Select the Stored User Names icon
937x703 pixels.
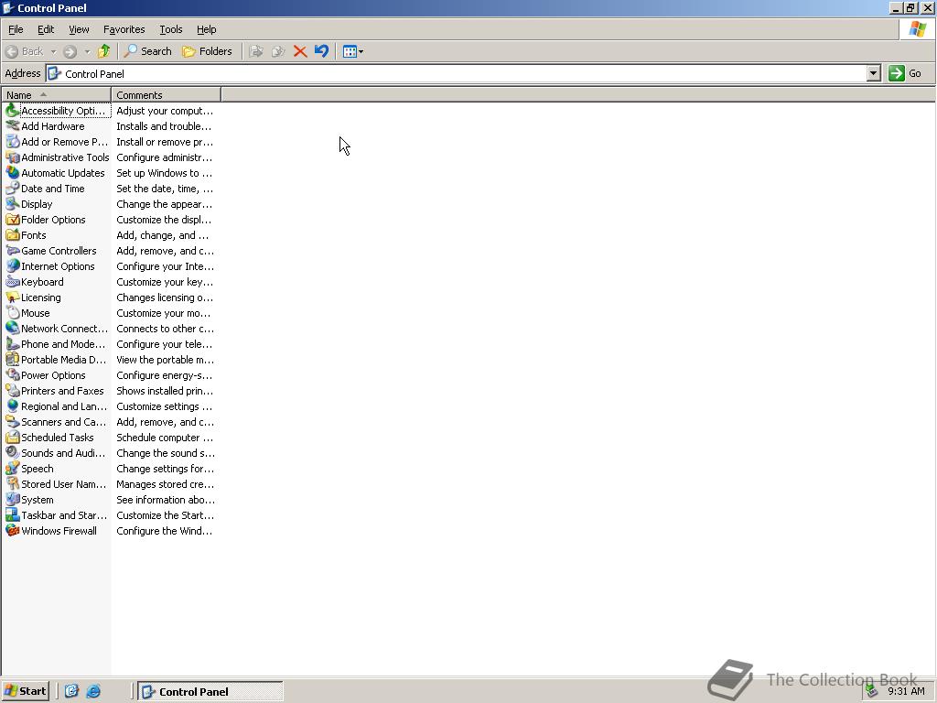(x=12, y=483)
